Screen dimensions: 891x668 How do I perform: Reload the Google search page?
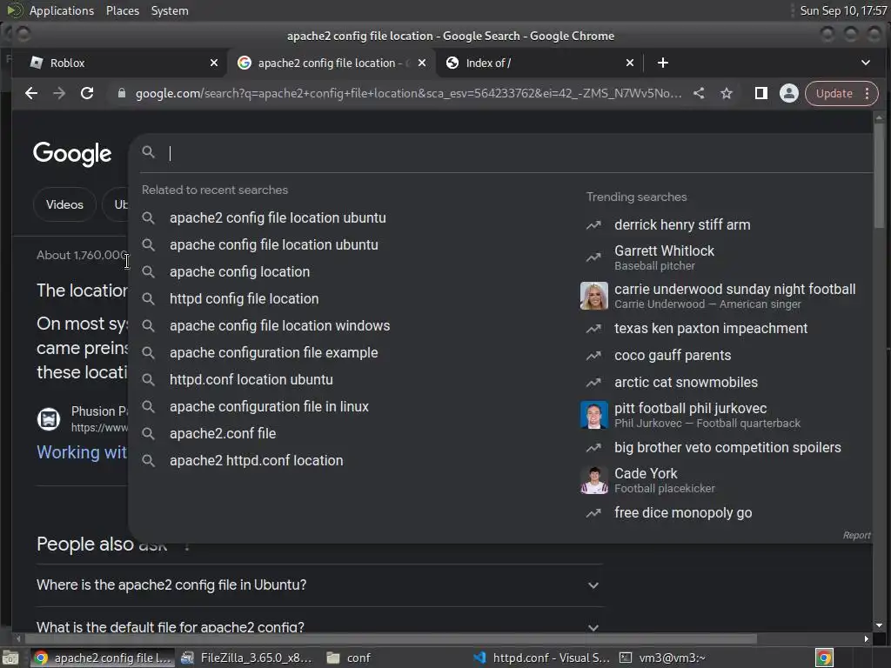pos(87,93)
